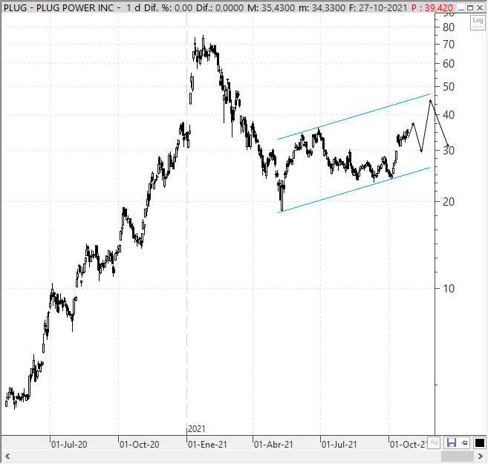Click the 'M: 35,4300' maximum value

[x=271, y=7]
